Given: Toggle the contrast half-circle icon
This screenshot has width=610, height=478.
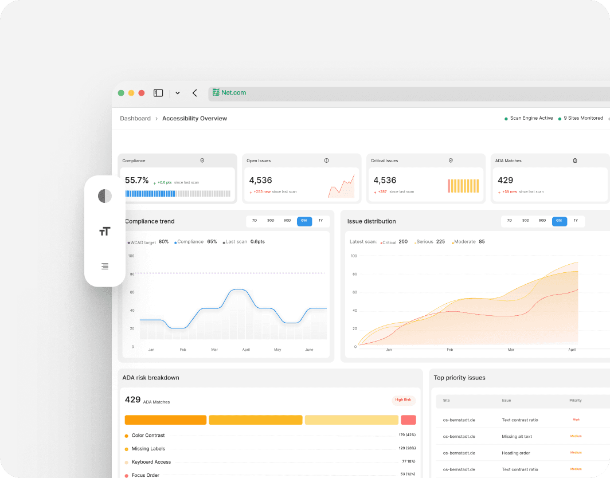Looking at the screenshot, I should coord(105,196).
